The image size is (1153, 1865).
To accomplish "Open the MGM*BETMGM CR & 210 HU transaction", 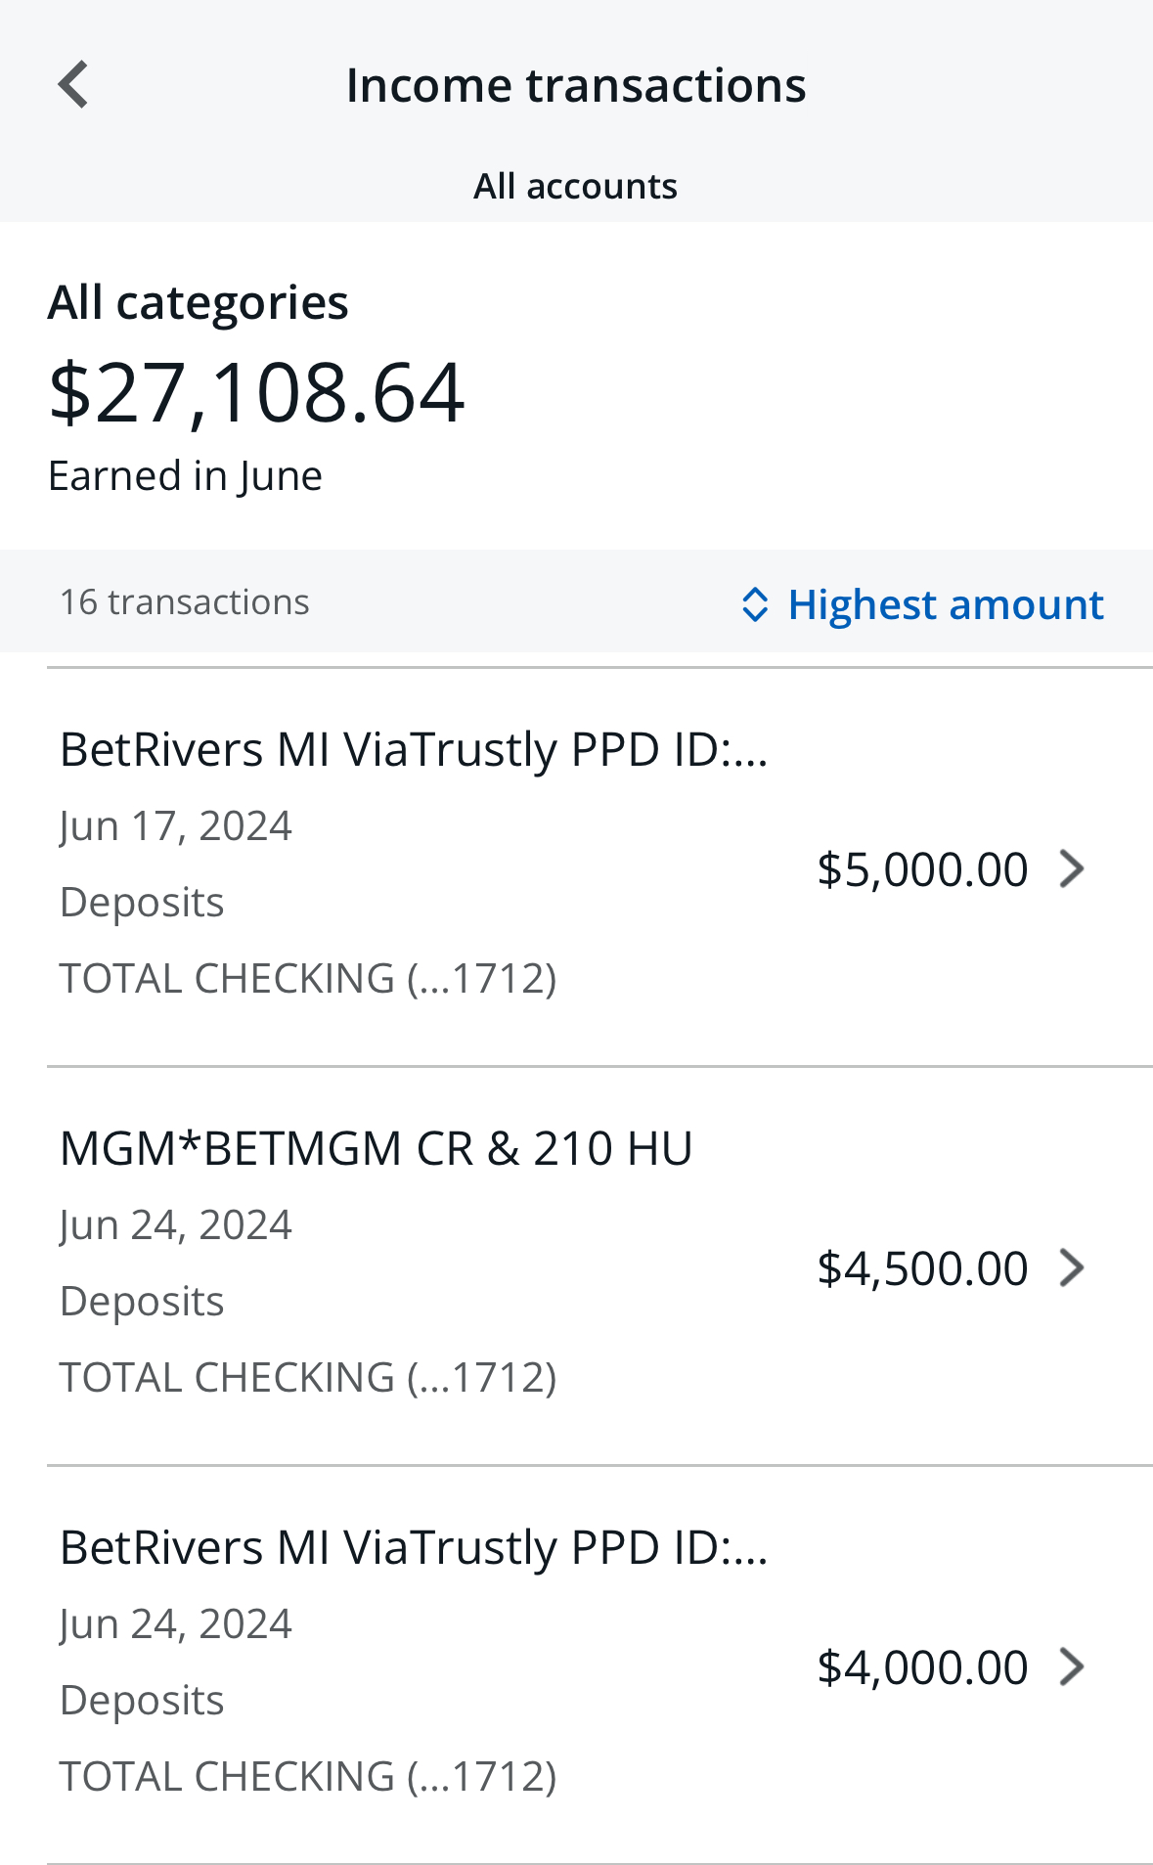I will [377, 1148].
